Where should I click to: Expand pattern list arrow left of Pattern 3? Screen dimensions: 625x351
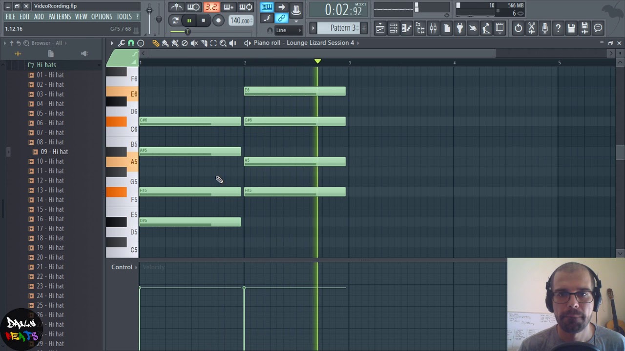tap(313, 28)
